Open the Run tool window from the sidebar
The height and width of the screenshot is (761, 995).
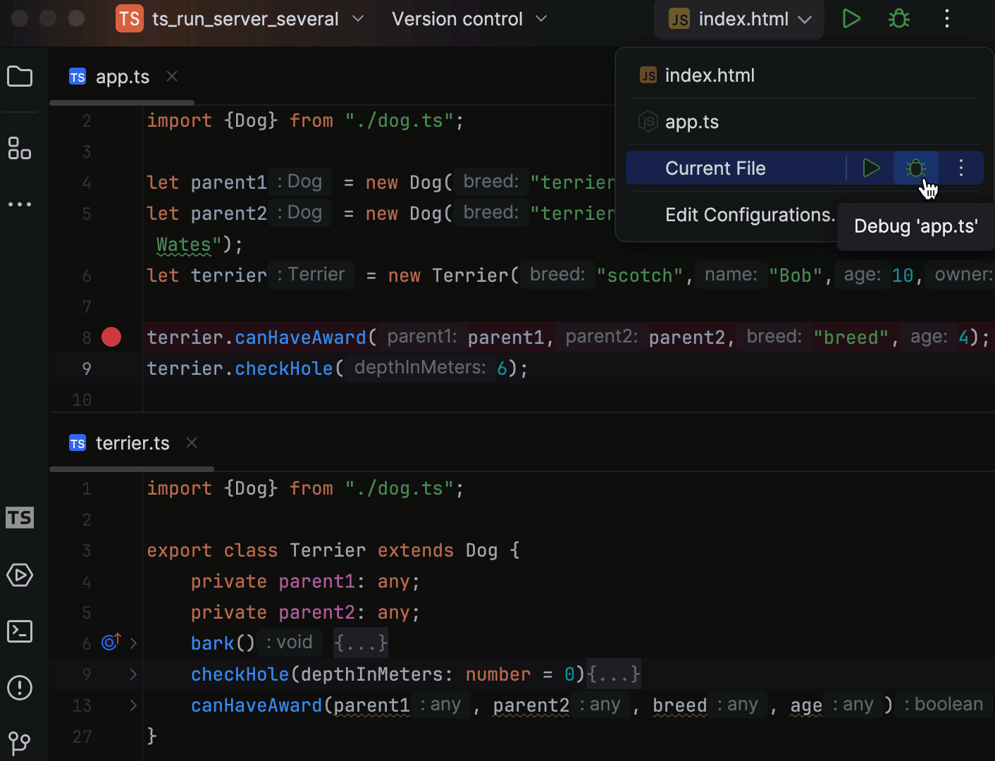click(x=20, y=575)
